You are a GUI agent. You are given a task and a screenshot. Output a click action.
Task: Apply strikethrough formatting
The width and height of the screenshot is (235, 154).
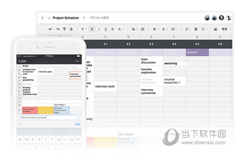click(113, 29)
